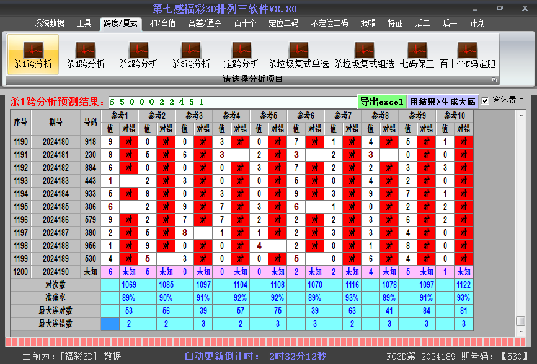
Task: Choose the 定跨分析 icon
Action: pyautogui.click(x=241, y=54)
